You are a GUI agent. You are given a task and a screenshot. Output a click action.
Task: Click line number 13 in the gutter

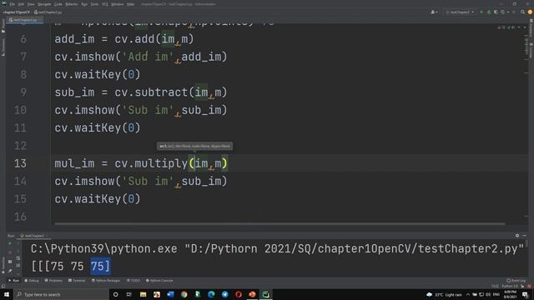[x=20, y=163]
